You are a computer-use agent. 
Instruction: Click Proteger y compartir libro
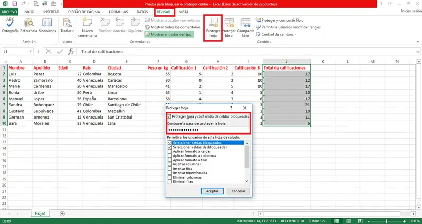280,20
